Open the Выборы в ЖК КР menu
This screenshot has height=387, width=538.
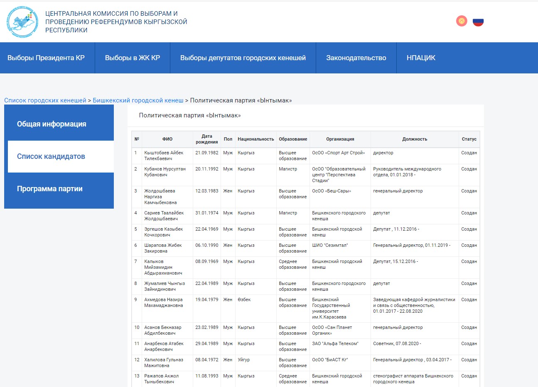point(133,58)
